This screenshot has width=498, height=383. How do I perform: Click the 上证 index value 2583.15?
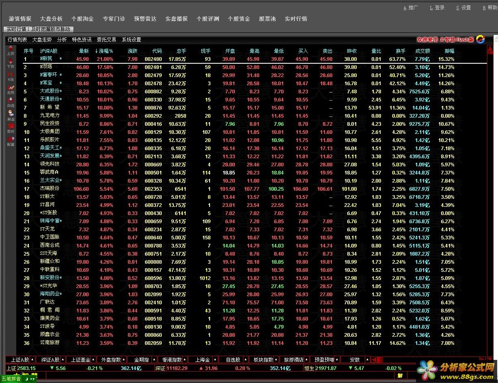coord(27,368)
